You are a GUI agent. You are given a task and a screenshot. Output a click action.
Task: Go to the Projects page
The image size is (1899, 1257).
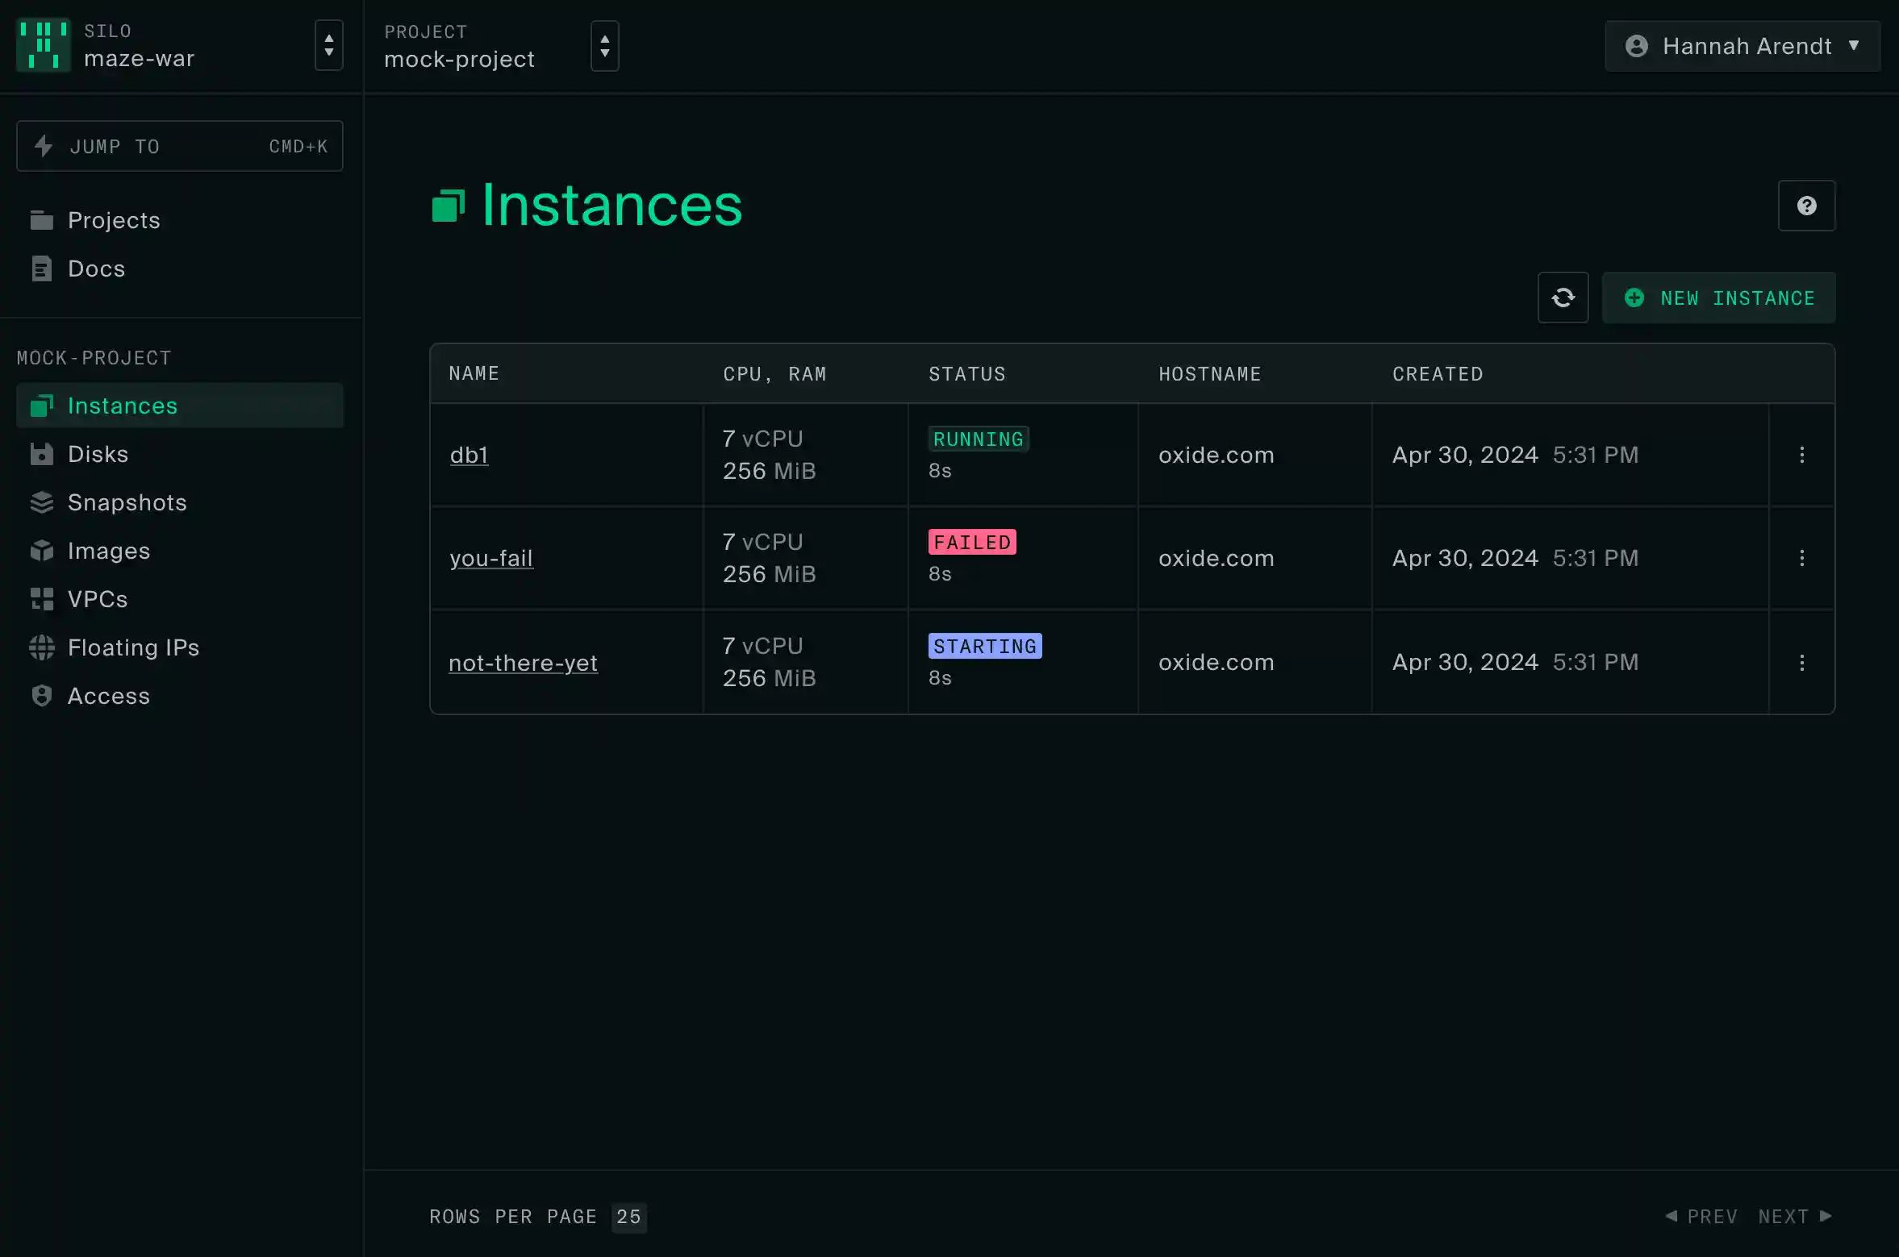point(114,219)
